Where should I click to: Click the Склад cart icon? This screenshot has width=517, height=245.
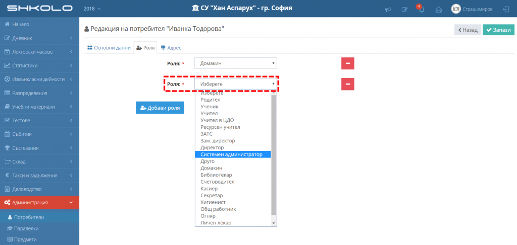pyautogui.click(x=7, y=161)
